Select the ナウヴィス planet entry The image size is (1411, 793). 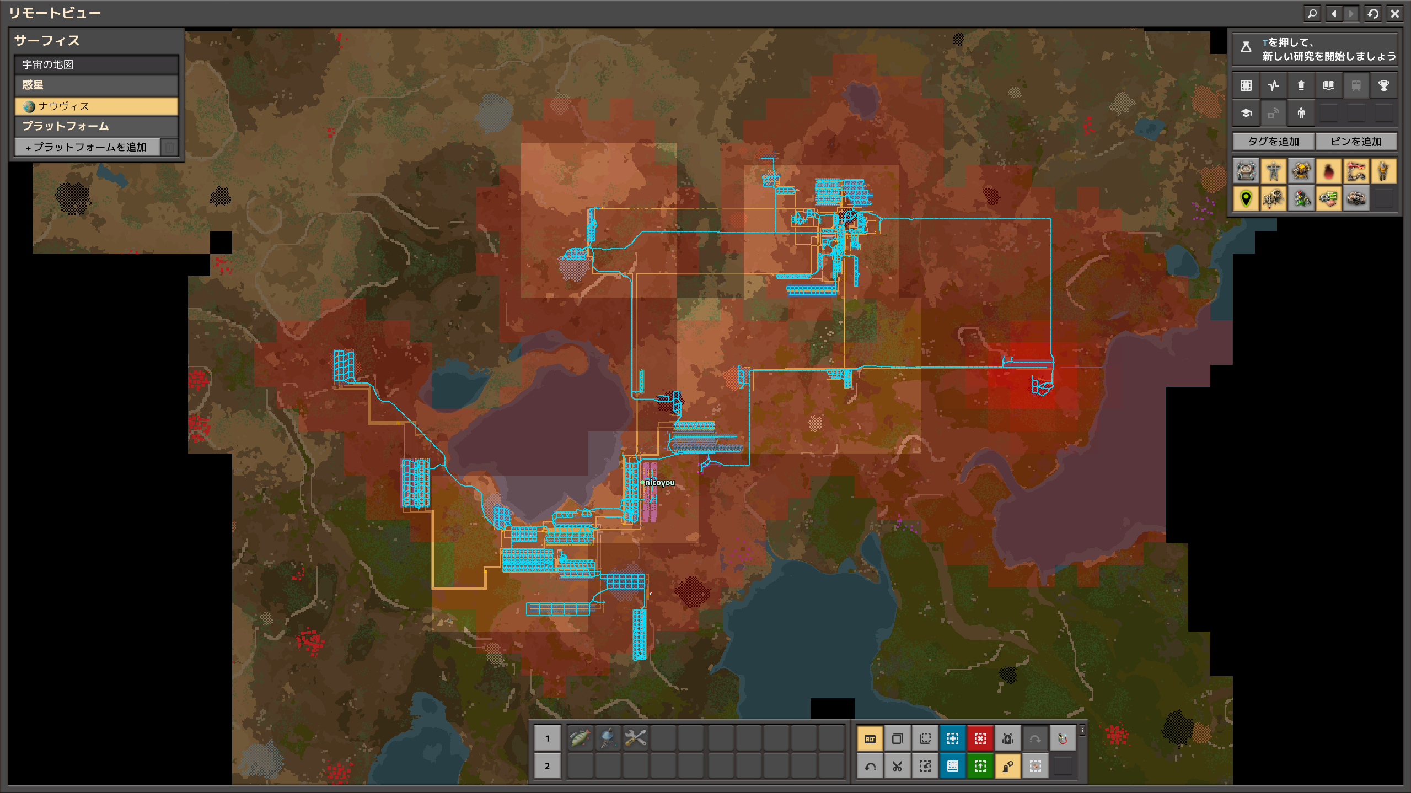96,106
